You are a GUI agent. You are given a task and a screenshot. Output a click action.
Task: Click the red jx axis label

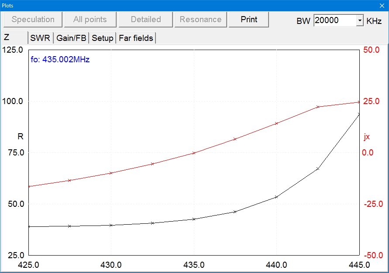tap(367, 137)
